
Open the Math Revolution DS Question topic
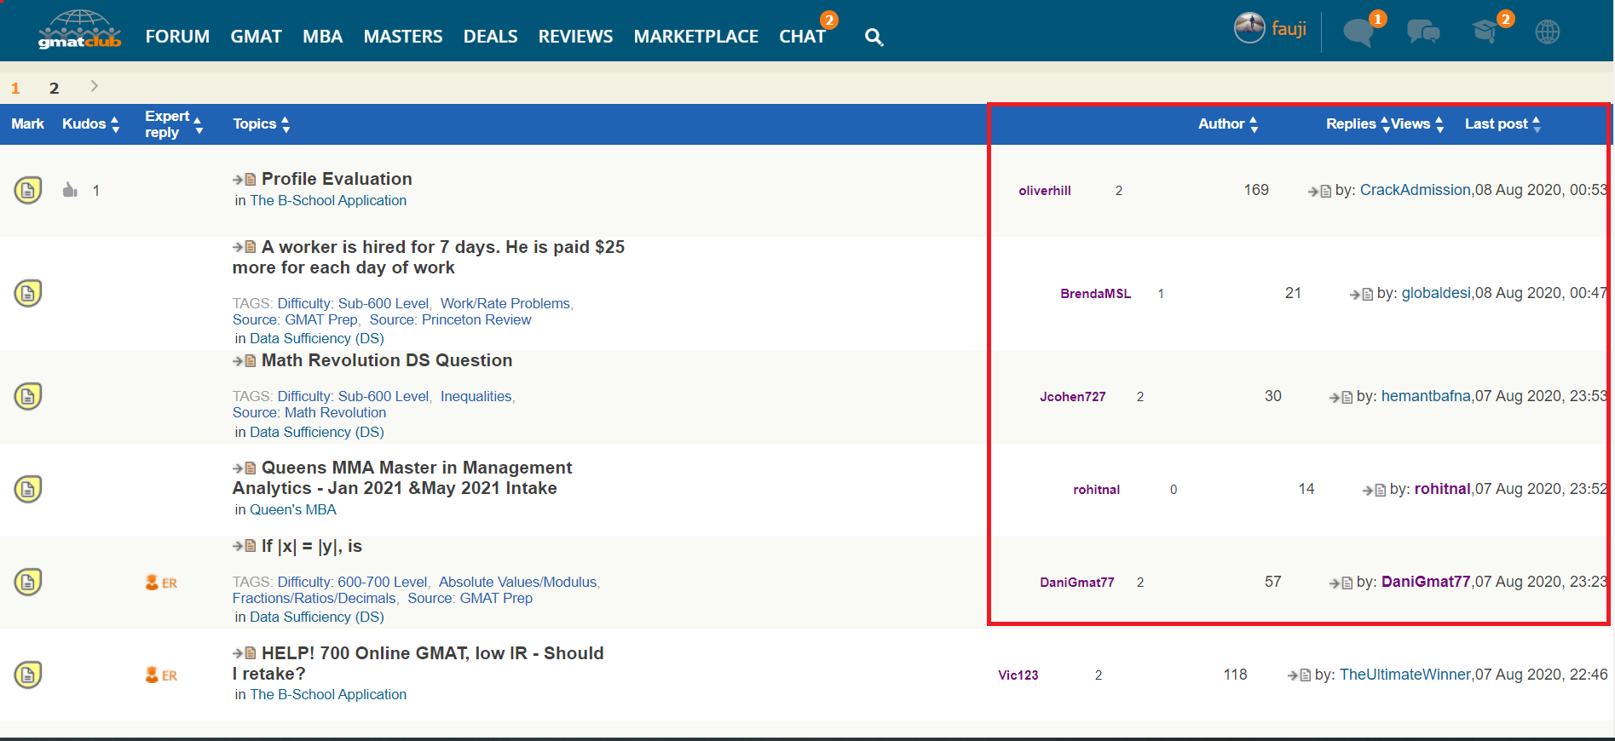click(x=386, y=360)
